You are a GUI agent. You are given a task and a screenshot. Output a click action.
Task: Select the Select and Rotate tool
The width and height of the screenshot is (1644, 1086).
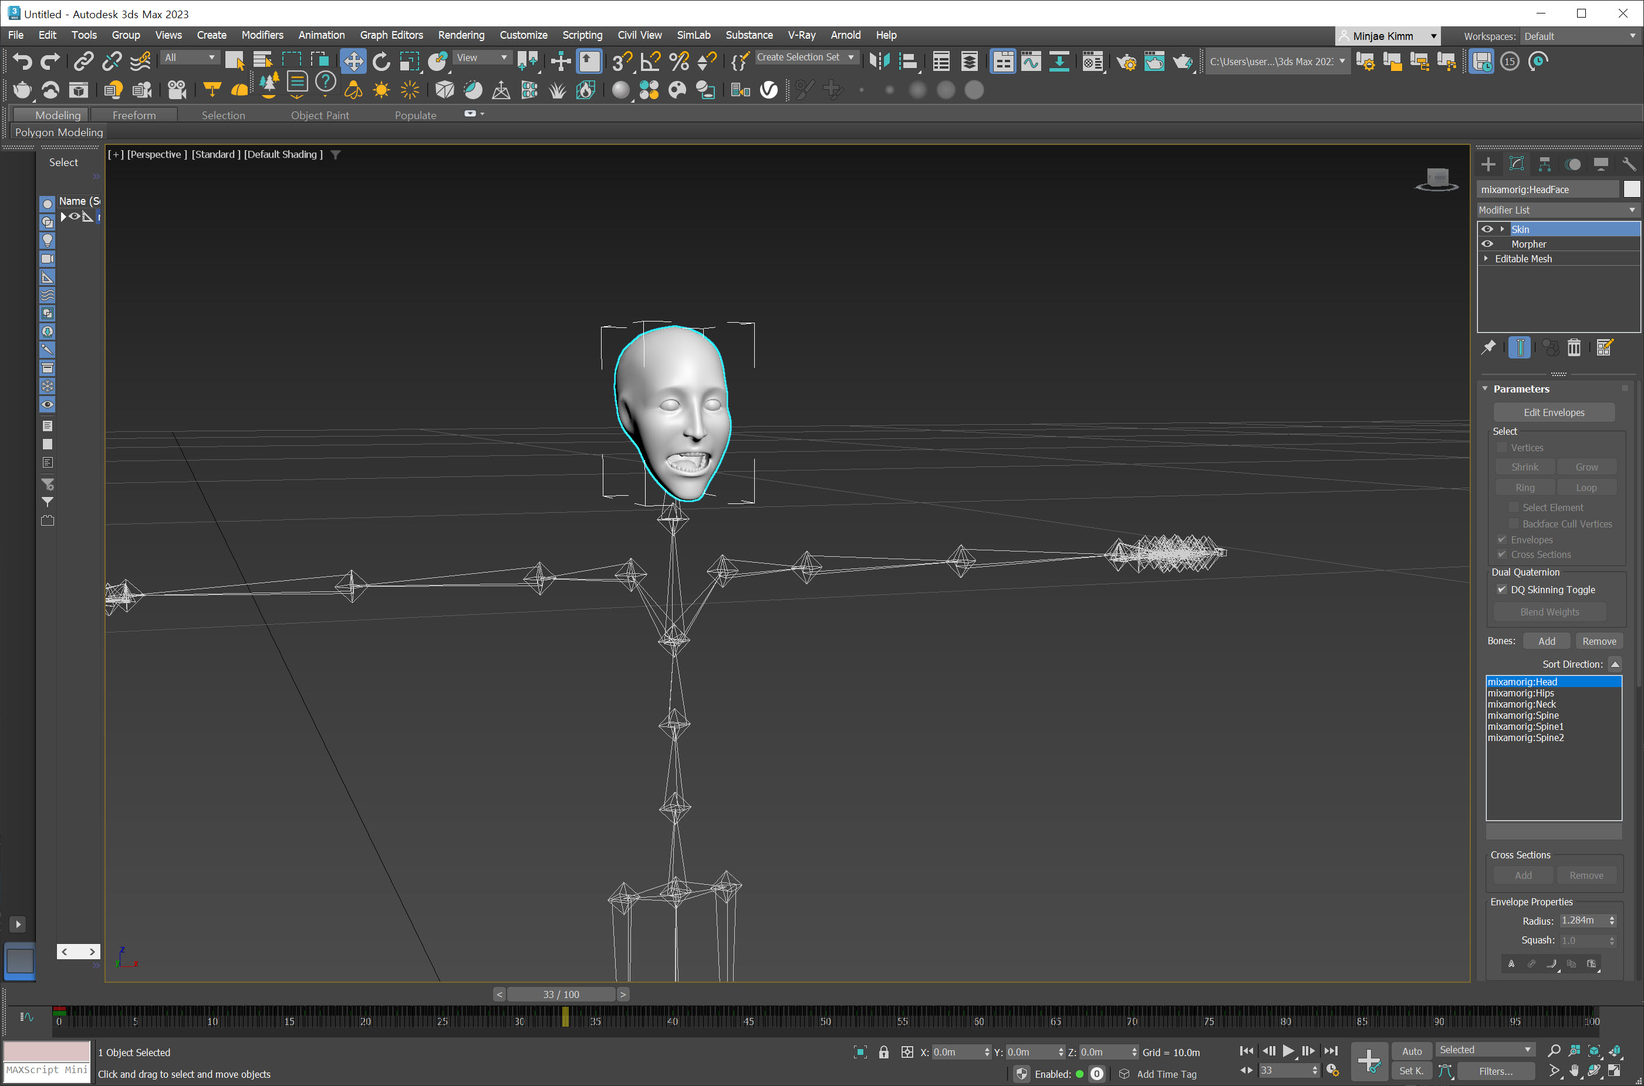(x=381, y=62)
